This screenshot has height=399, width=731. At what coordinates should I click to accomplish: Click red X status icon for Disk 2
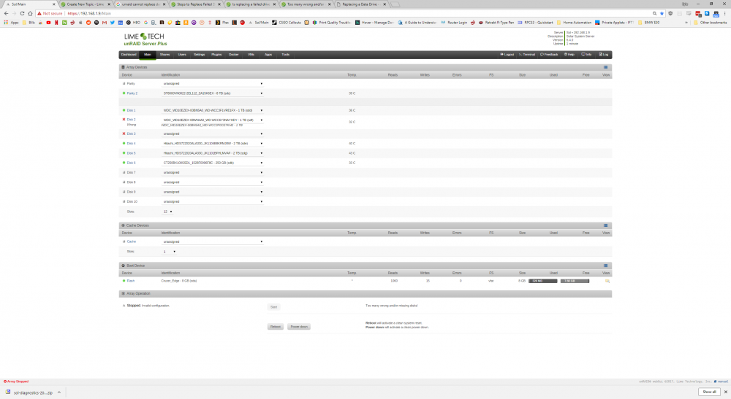[x=124, y=120]
